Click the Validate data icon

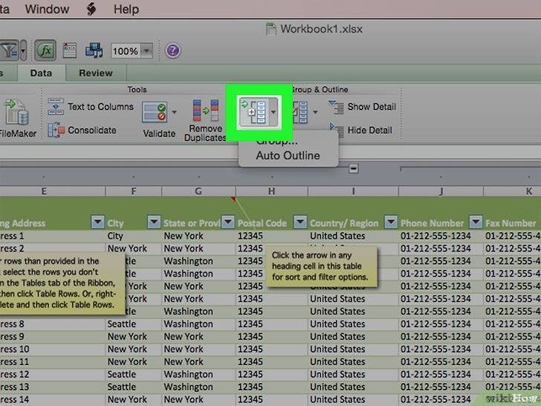pyautogui.click(x=155, y=114)
